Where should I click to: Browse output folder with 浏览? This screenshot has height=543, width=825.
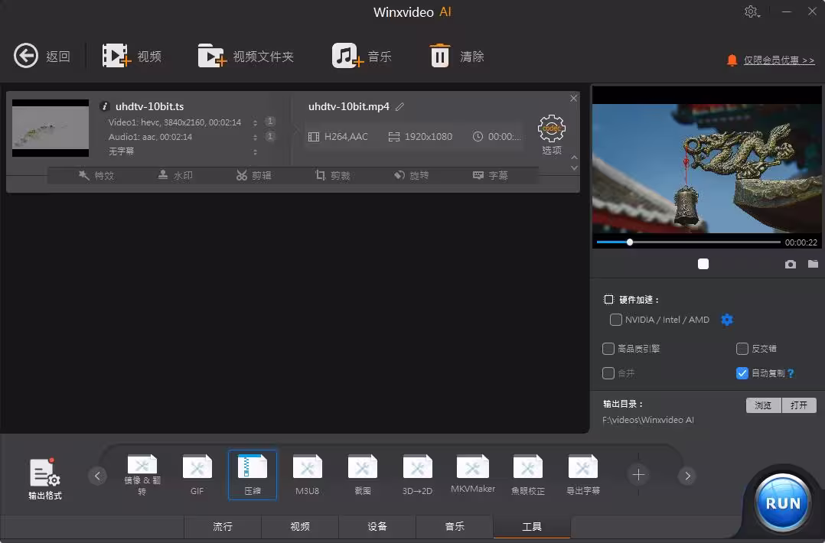[763, 405]
